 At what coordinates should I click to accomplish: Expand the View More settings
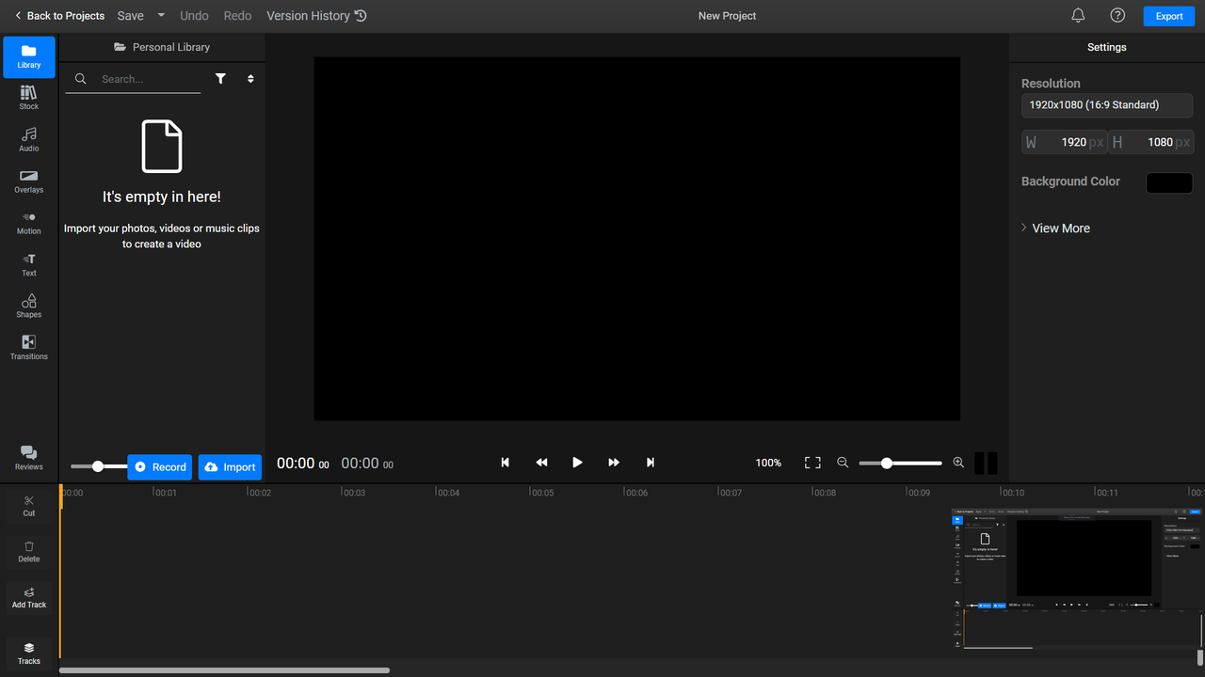1055,228
